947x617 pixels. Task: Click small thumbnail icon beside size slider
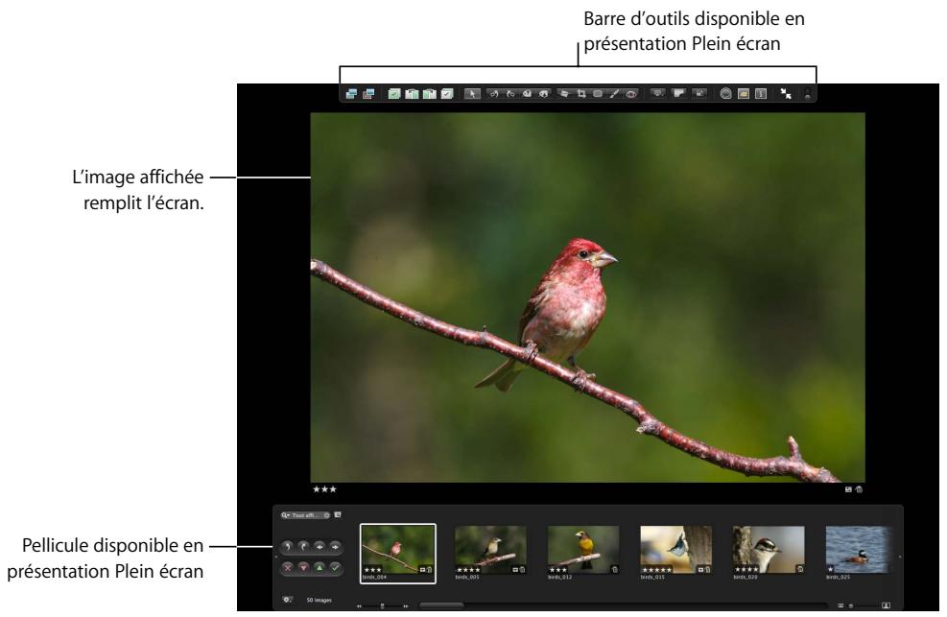[x=840, y=605]
